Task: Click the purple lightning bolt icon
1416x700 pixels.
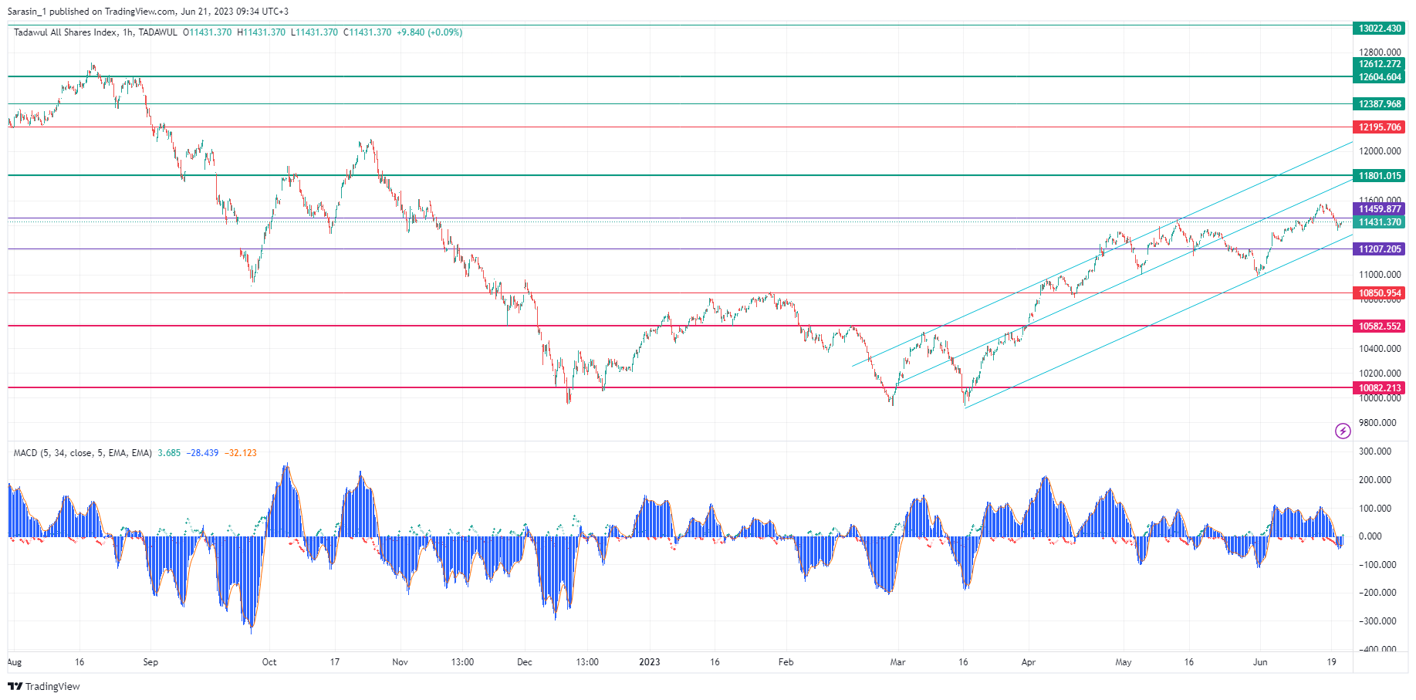Action: pyautogui.click(x=1343, y=431)
